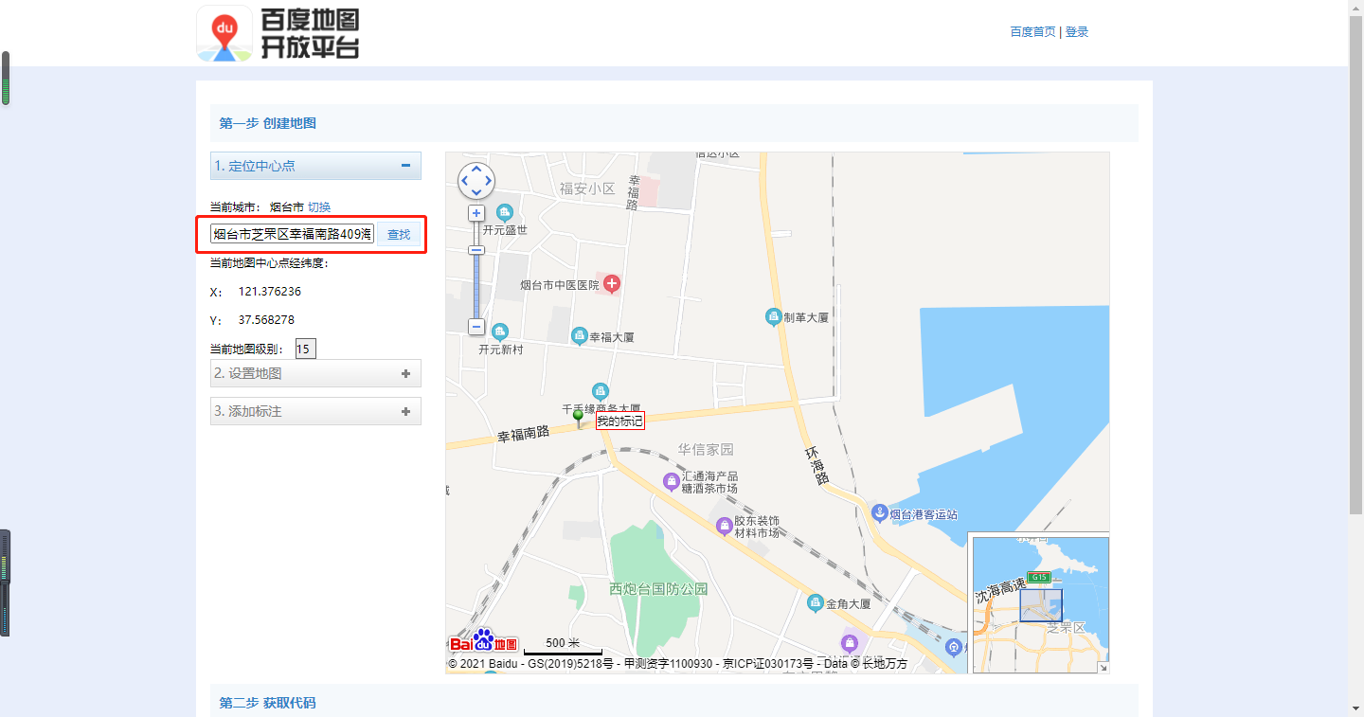
Task: Click the 西炮台国防公园 park label
Action: [659, 588]
